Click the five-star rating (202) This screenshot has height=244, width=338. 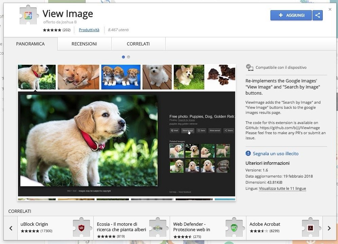(56, 30)
